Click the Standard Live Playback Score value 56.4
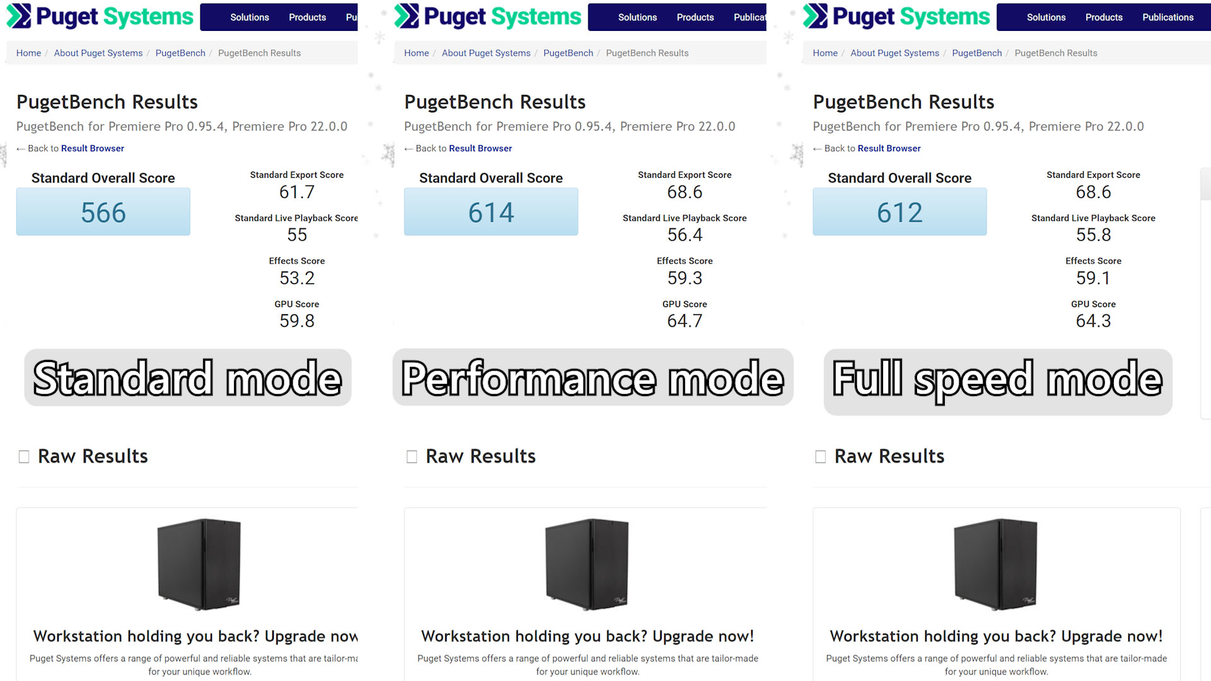 coord(685,235)
